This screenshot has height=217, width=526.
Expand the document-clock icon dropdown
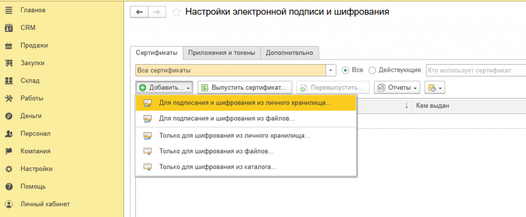435,88
